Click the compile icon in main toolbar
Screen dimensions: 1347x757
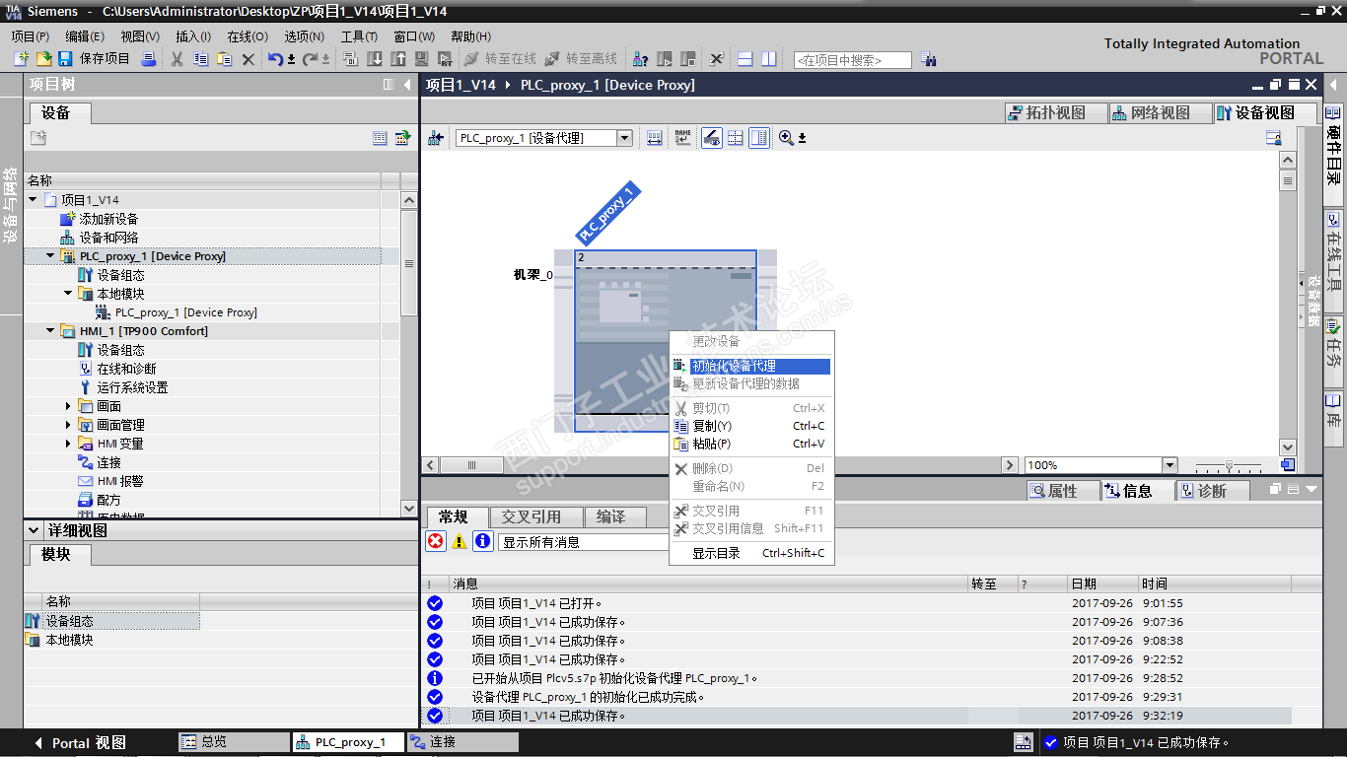(x=350, y=59)
